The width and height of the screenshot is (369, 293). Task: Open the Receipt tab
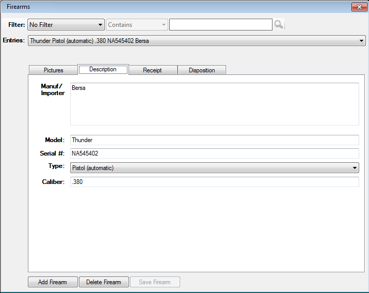pyautogui.click(x=152, y=70)
